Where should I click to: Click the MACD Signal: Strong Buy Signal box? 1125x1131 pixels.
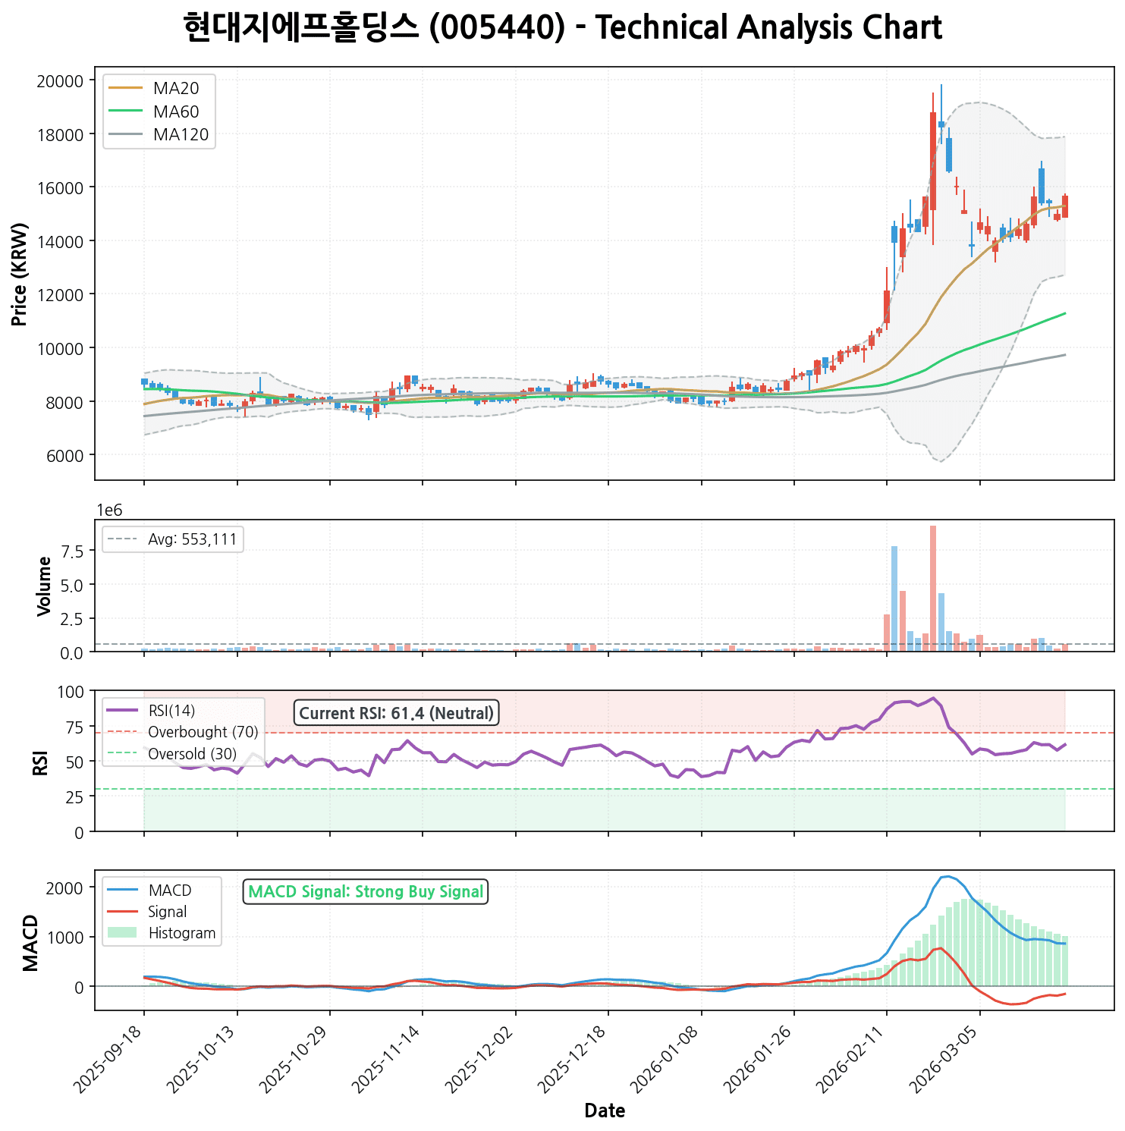[x=366, y=891]
